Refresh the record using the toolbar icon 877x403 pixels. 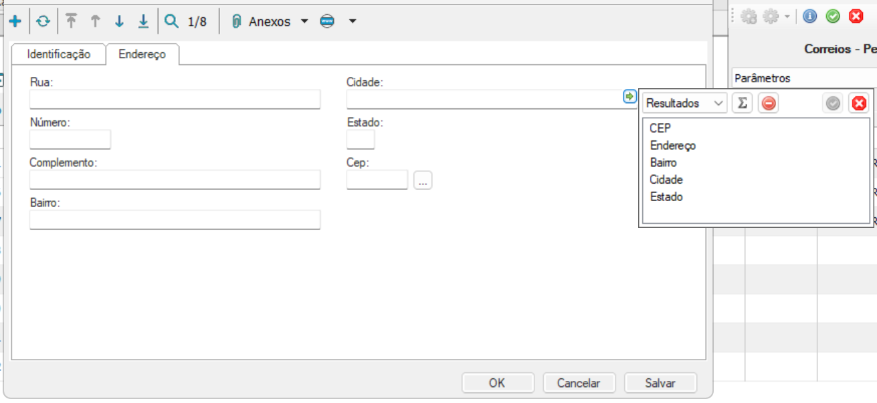click(43, 21)
